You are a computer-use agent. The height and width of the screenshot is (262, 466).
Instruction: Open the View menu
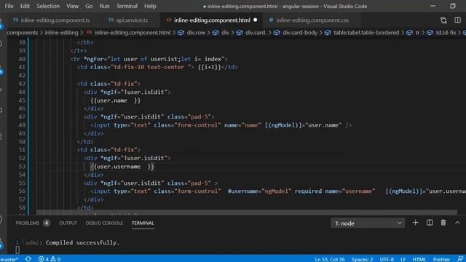point(72,6)
